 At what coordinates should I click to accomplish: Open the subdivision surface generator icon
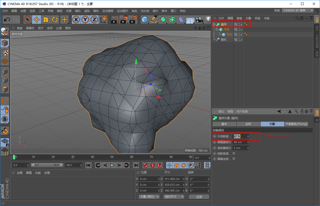163,20
